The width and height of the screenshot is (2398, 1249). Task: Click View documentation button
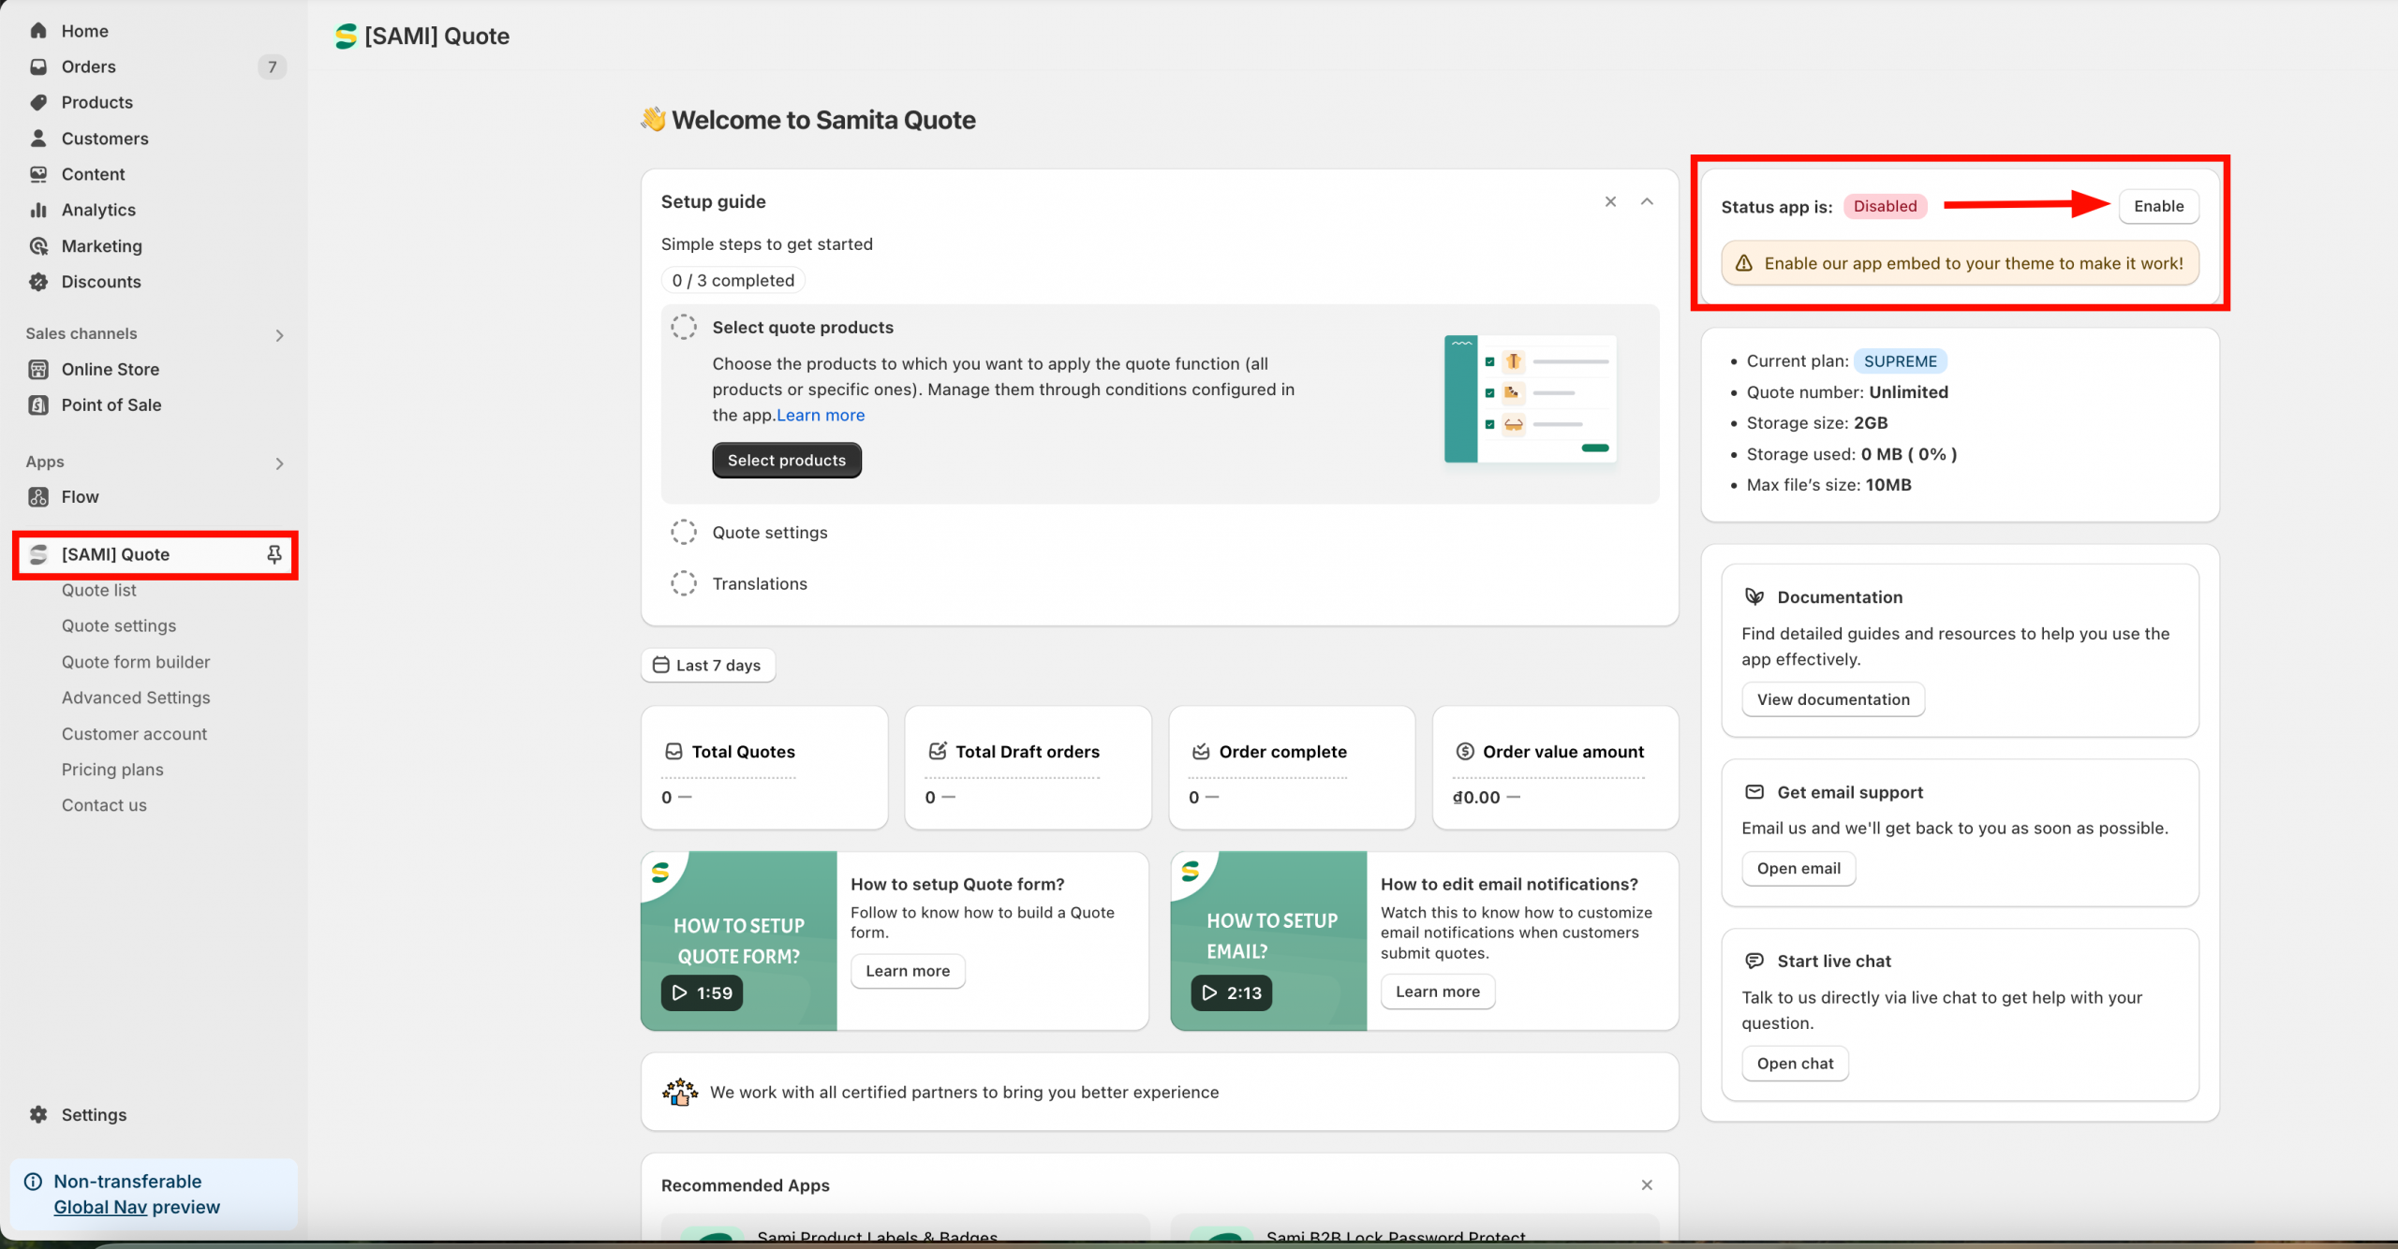pos(1833,699)
